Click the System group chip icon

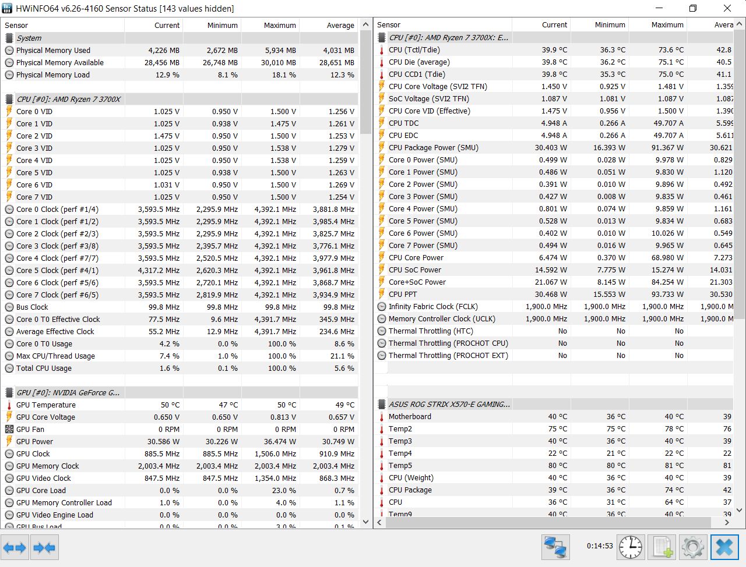coord(9,38)
